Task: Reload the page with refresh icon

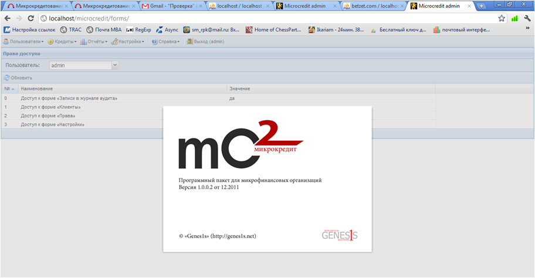Action: coord(31,18)
